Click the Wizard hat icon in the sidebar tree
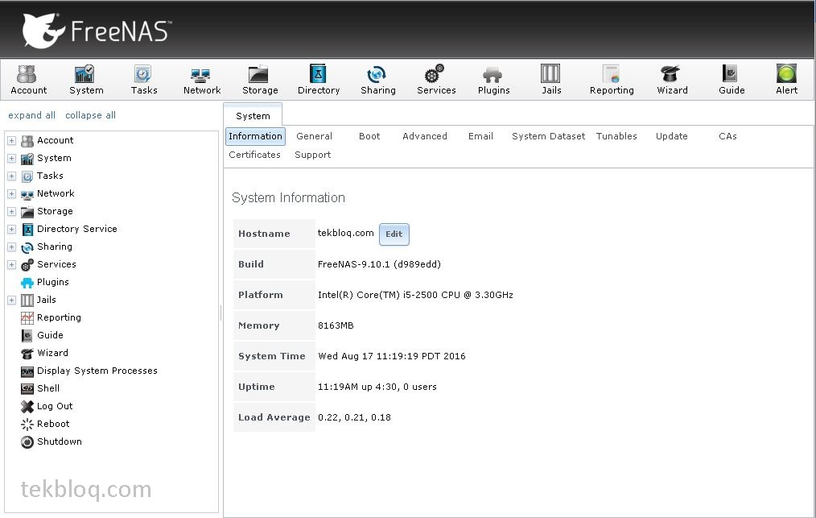This screenshot has height=518, width=816. (27, 354)
